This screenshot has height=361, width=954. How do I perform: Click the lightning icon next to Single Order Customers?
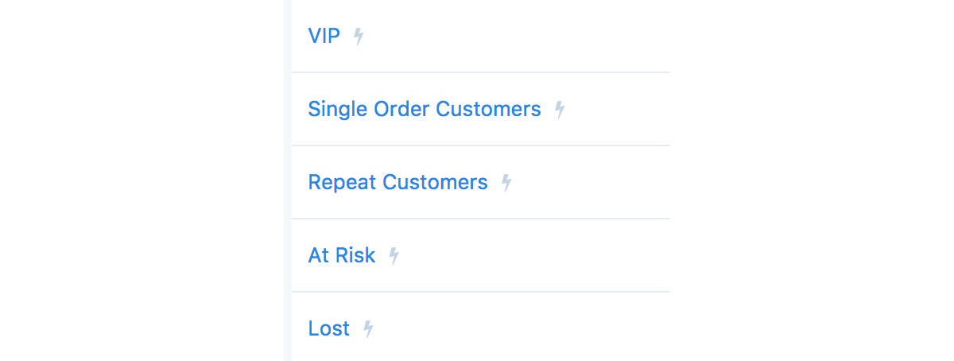coord(560,110)
